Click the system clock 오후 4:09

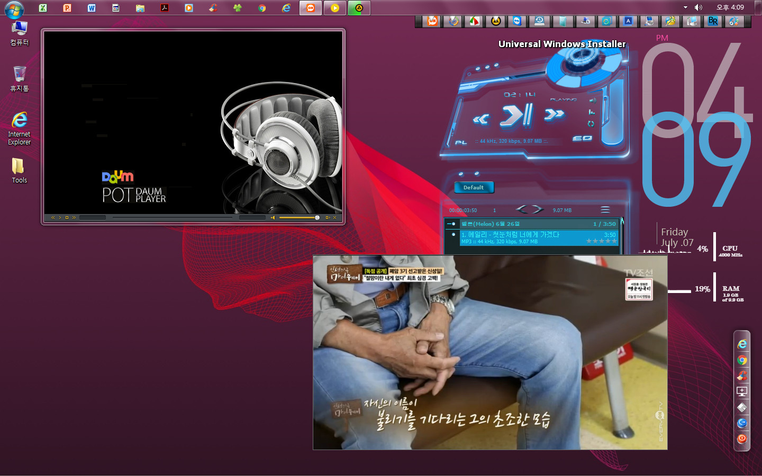[x=730, y=7]
